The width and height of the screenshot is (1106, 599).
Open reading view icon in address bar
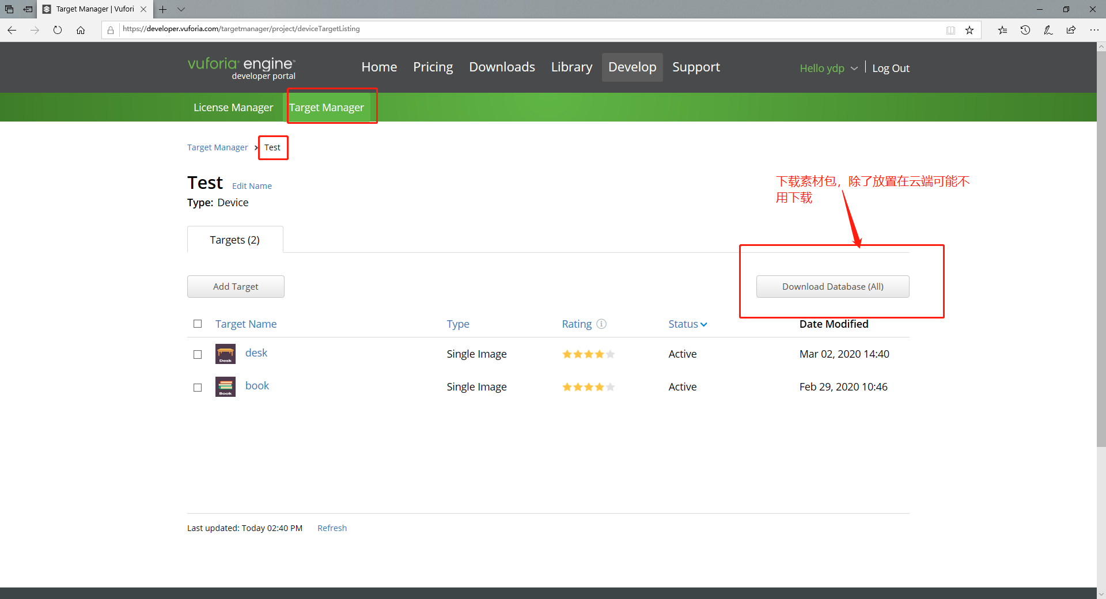950,30
